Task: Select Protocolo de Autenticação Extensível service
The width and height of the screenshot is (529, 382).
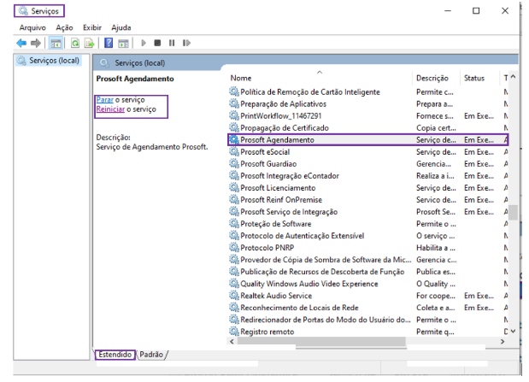Action: 367,236
